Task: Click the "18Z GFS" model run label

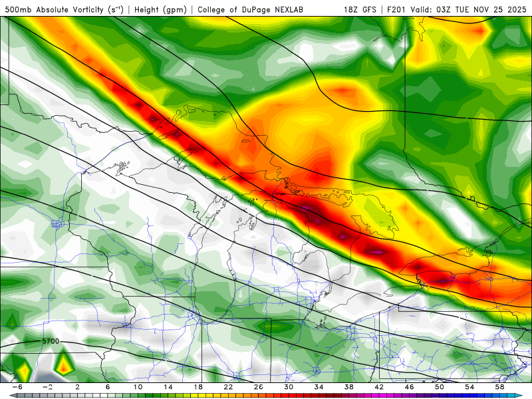Action: (x=360, y=10)
